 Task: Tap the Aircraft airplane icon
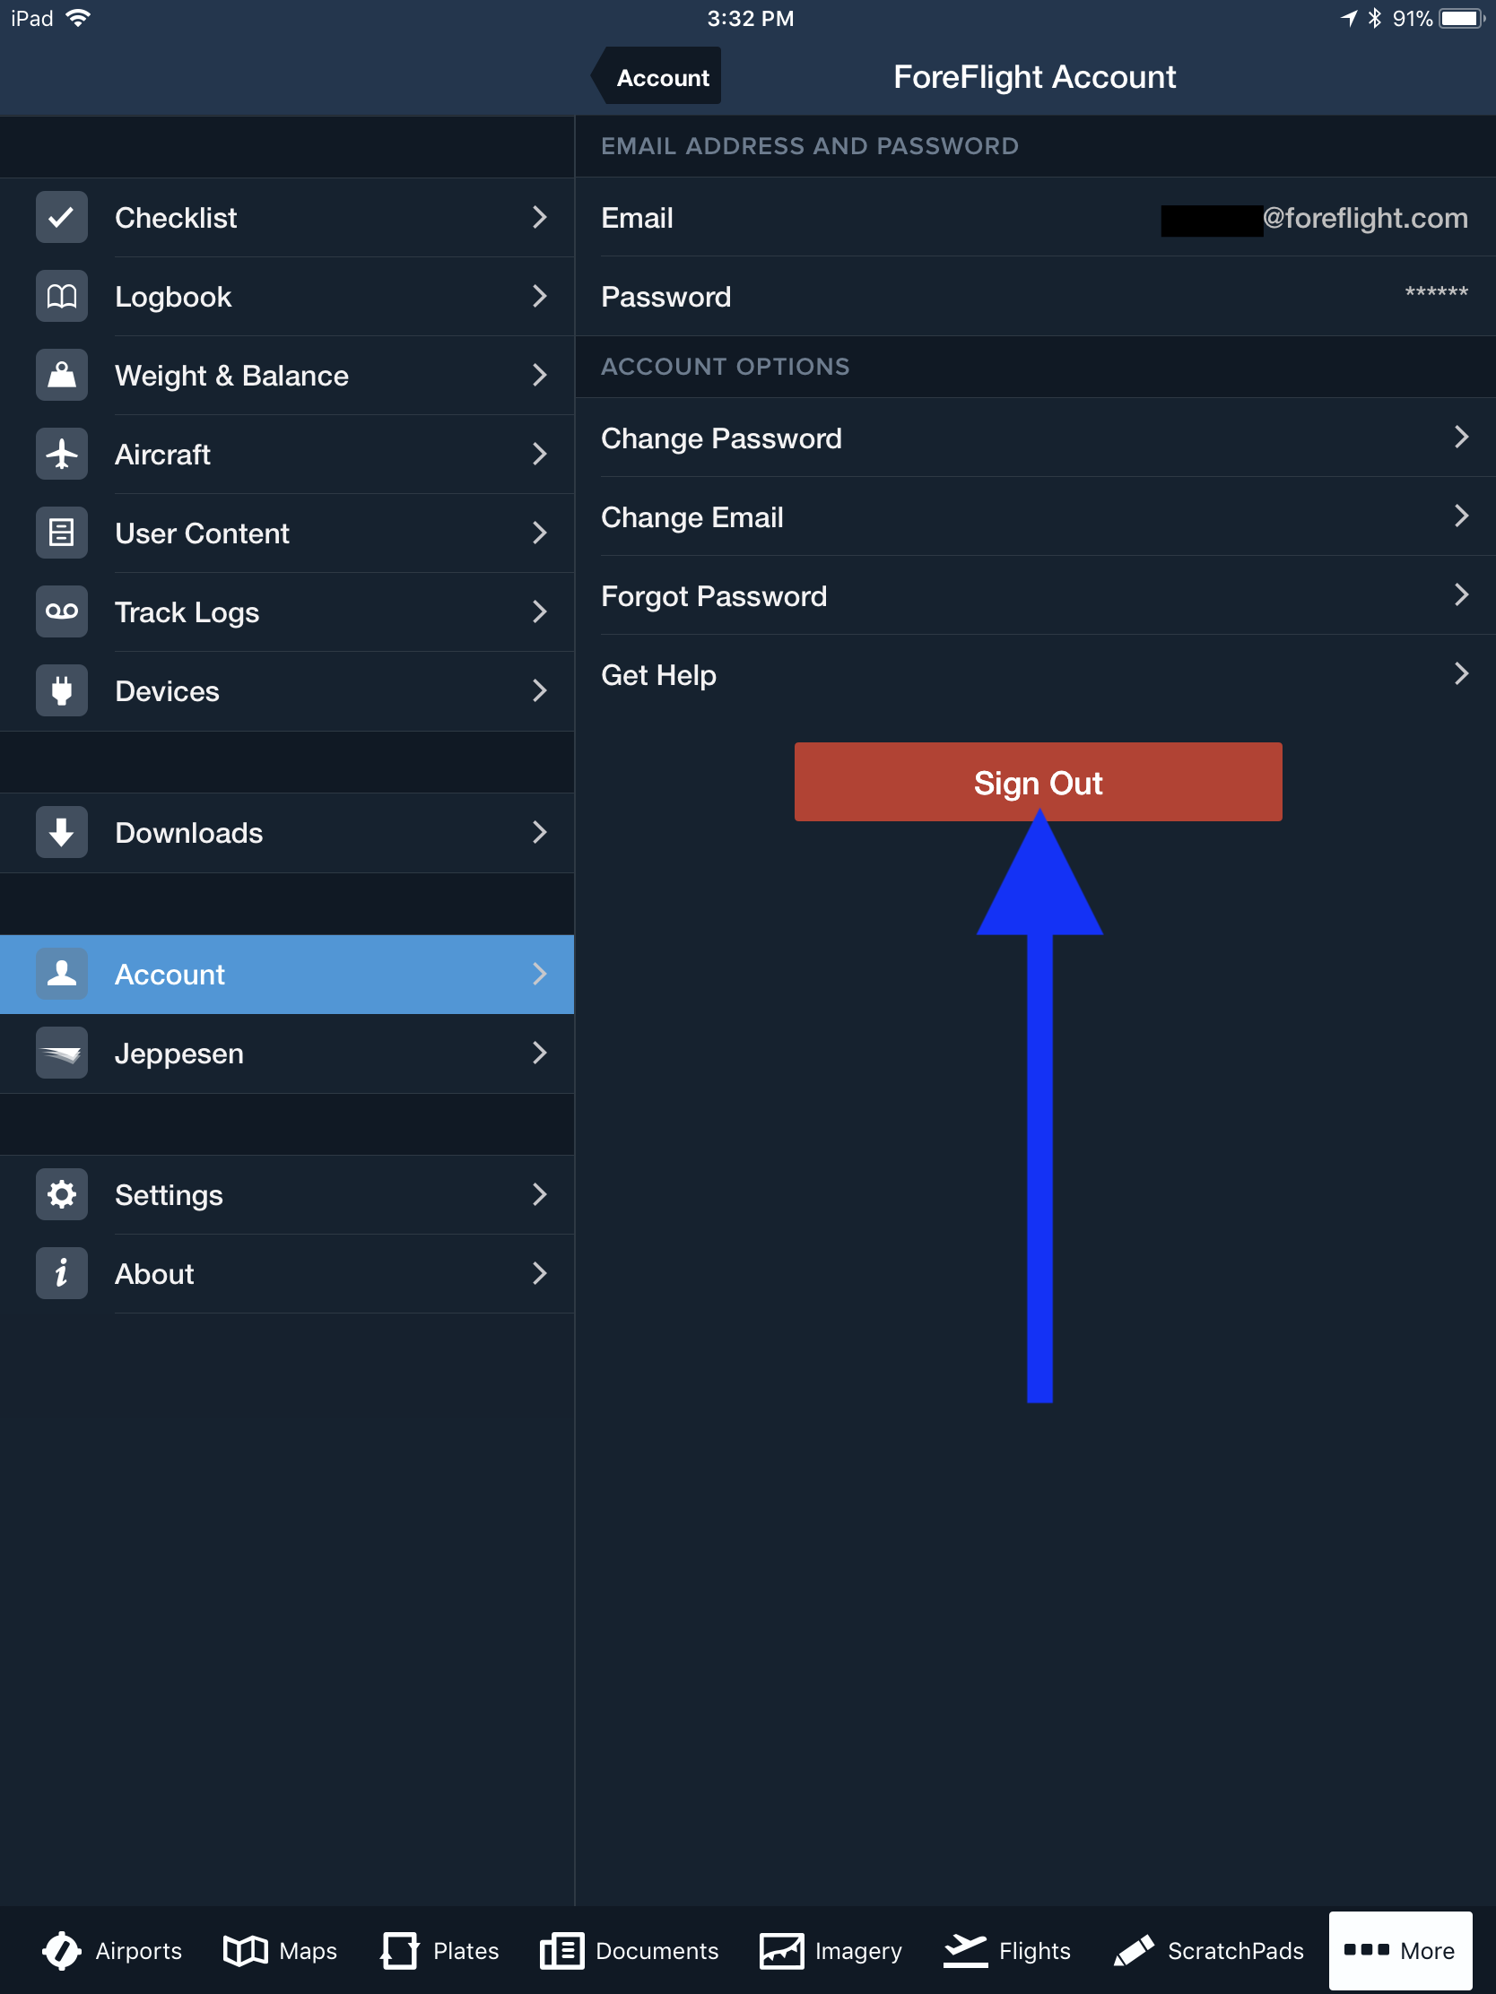point(60,454)
